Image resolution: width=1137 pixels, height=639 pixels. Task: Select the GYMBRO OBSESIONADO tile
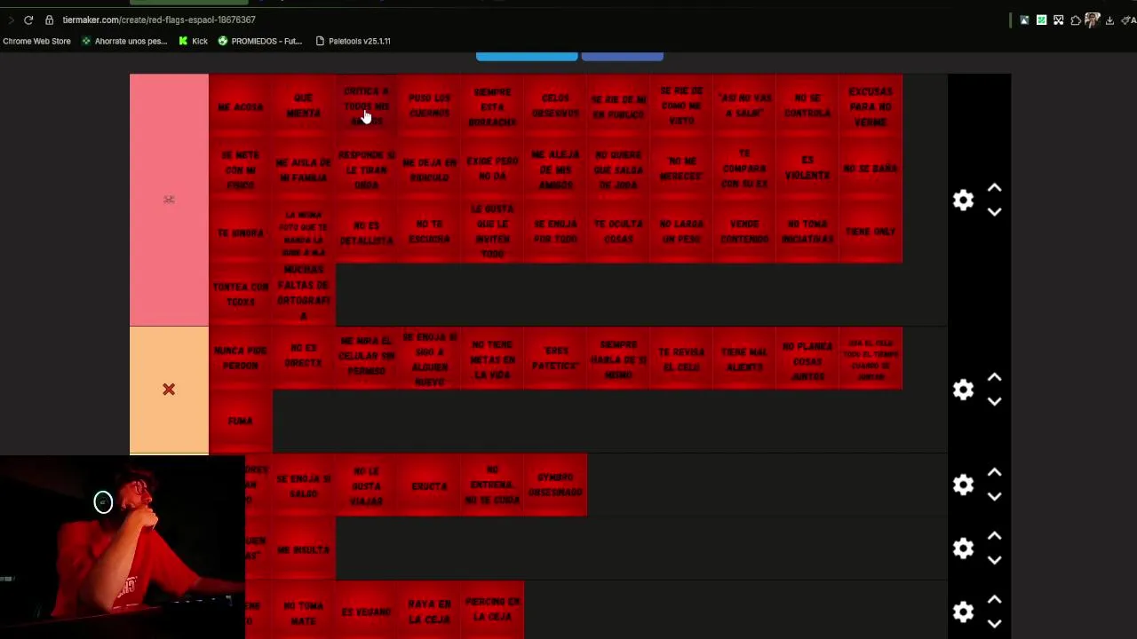tap(556, 485)
